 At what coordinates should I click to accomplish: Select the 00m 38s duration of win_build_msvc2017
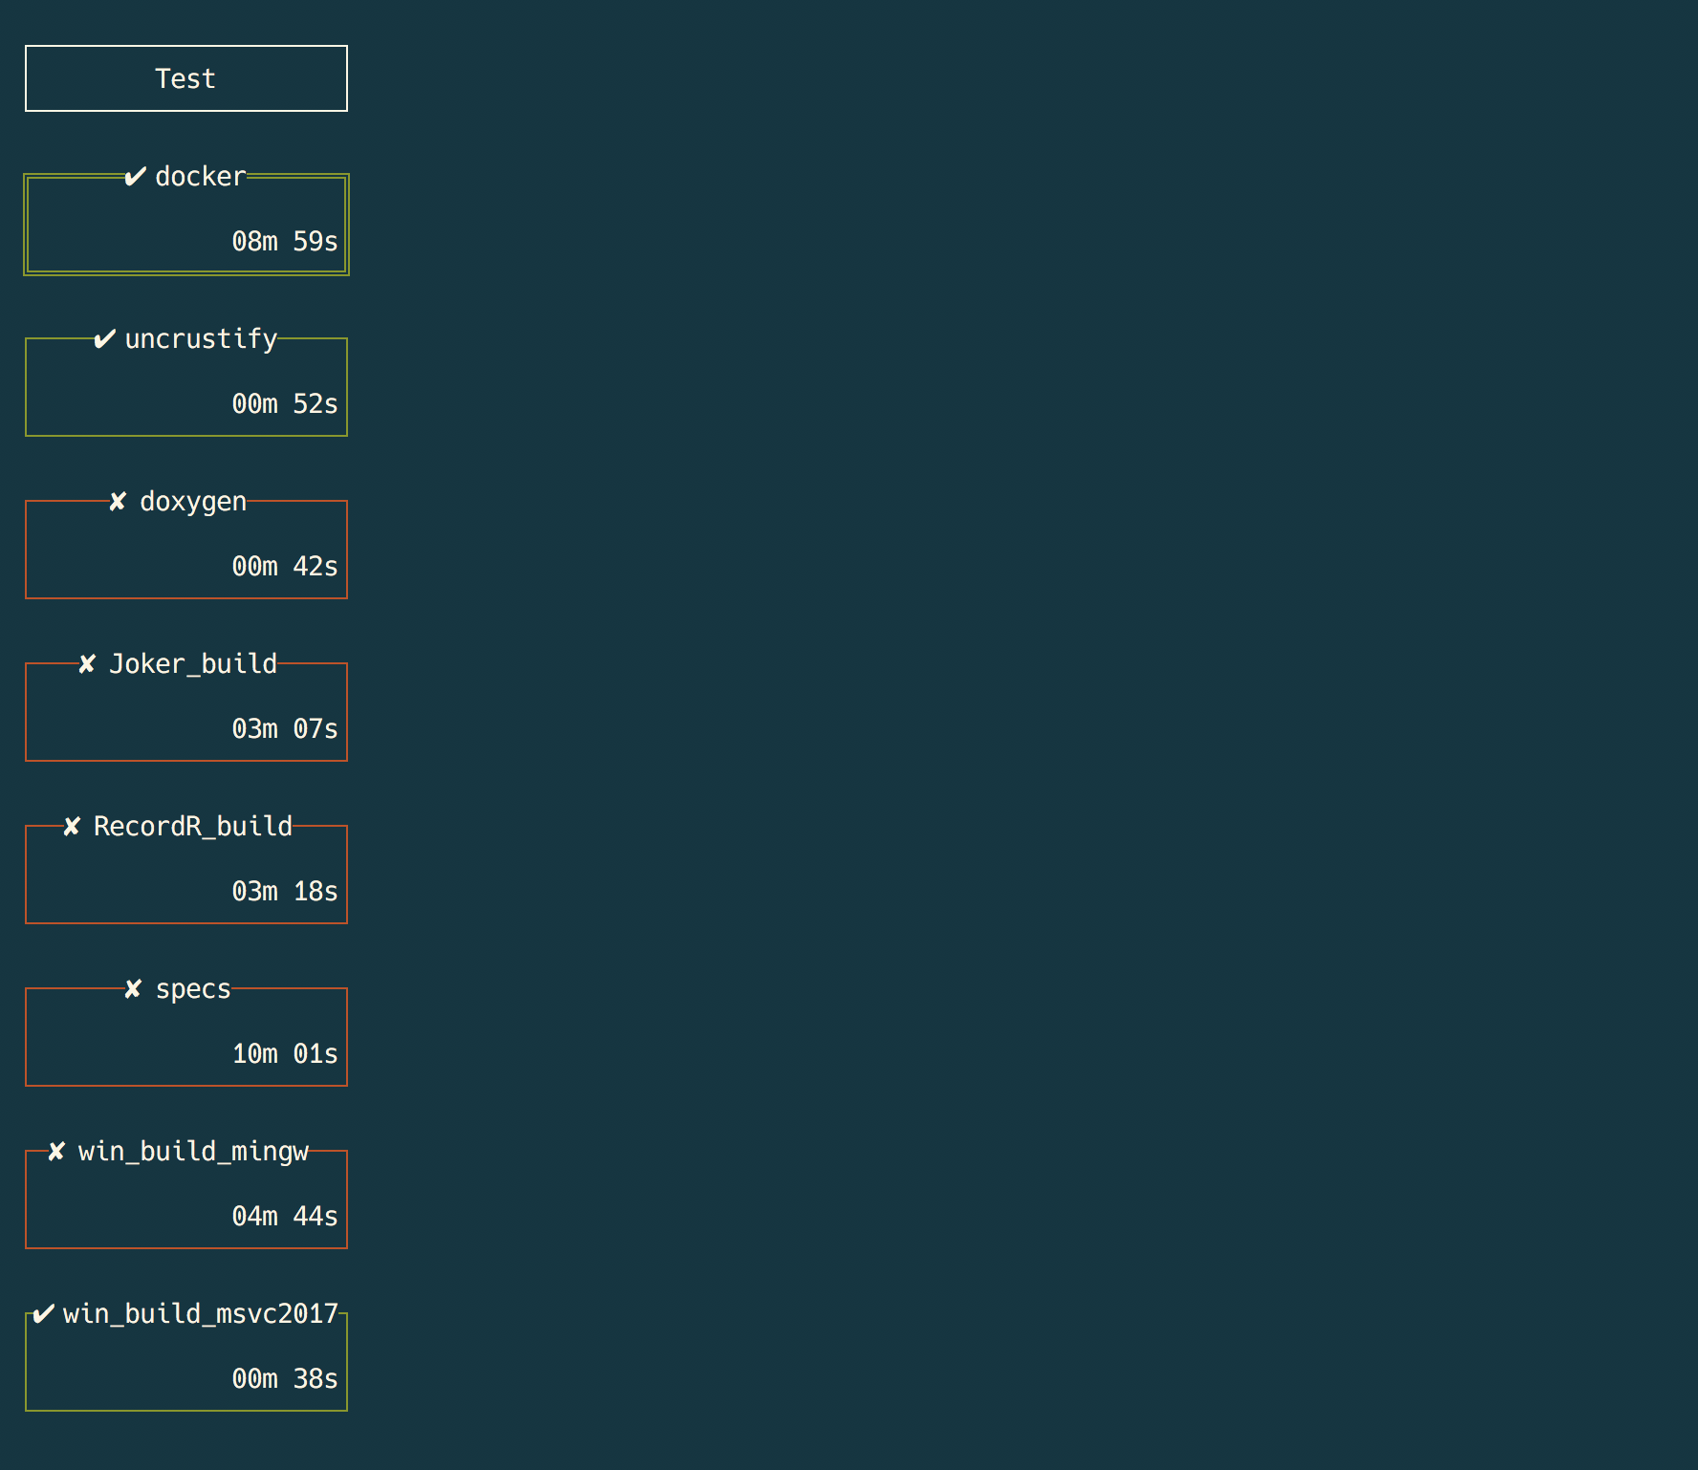[x=284, y=1378]
